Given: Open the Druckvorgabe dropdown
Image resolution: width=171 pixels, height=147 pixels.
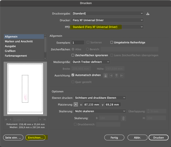Looking at the screenshot, I should pyautogui.click(x=108, y=14).
